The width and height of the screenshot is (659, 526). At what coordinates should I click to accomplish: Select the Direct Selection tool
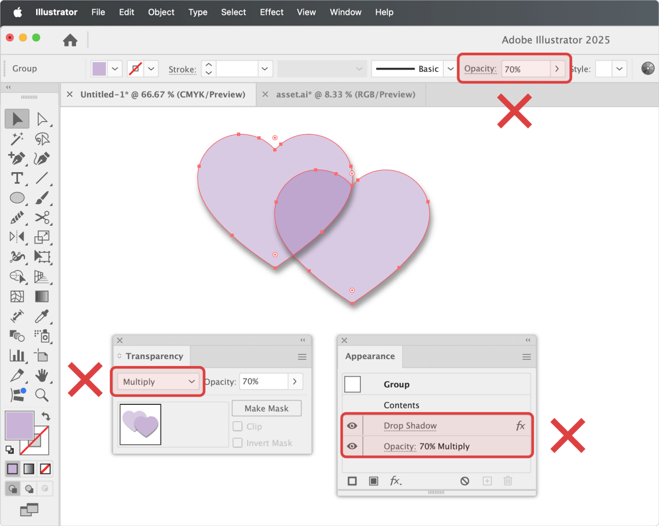point(42,120)
